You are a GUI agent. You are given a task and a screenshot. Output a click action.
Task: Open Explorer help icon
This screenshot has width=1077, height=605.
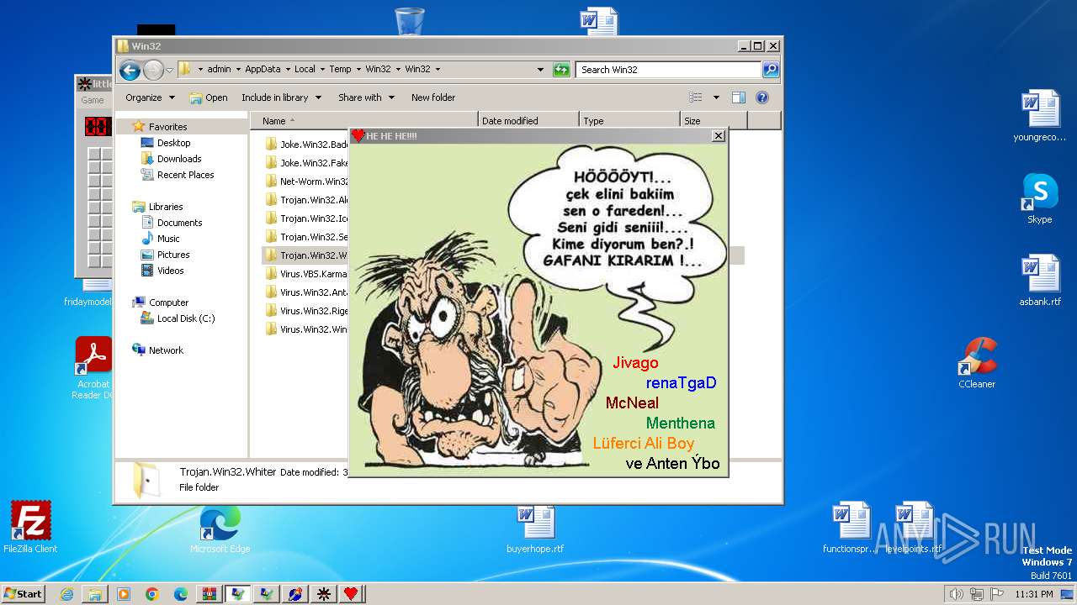[762, 97]
